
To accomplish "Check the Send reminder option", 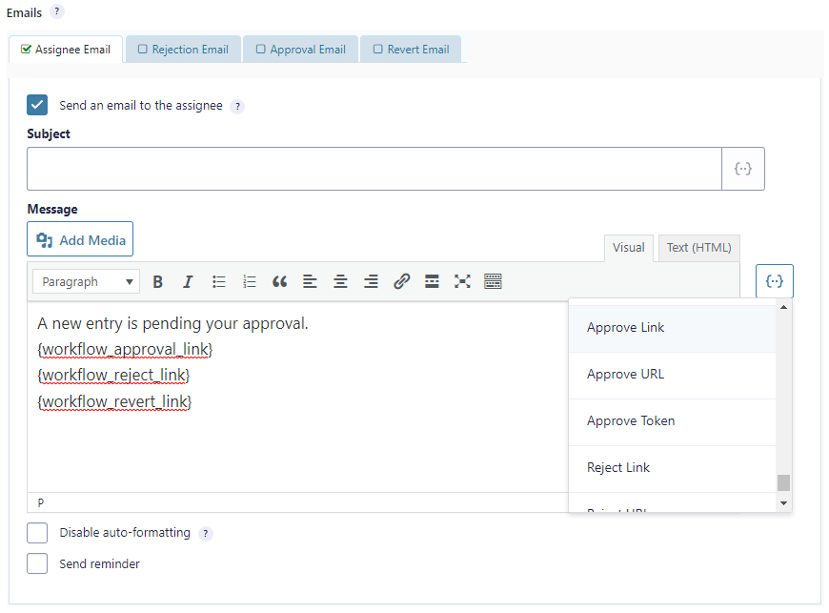I will click(x=37, y=563).
